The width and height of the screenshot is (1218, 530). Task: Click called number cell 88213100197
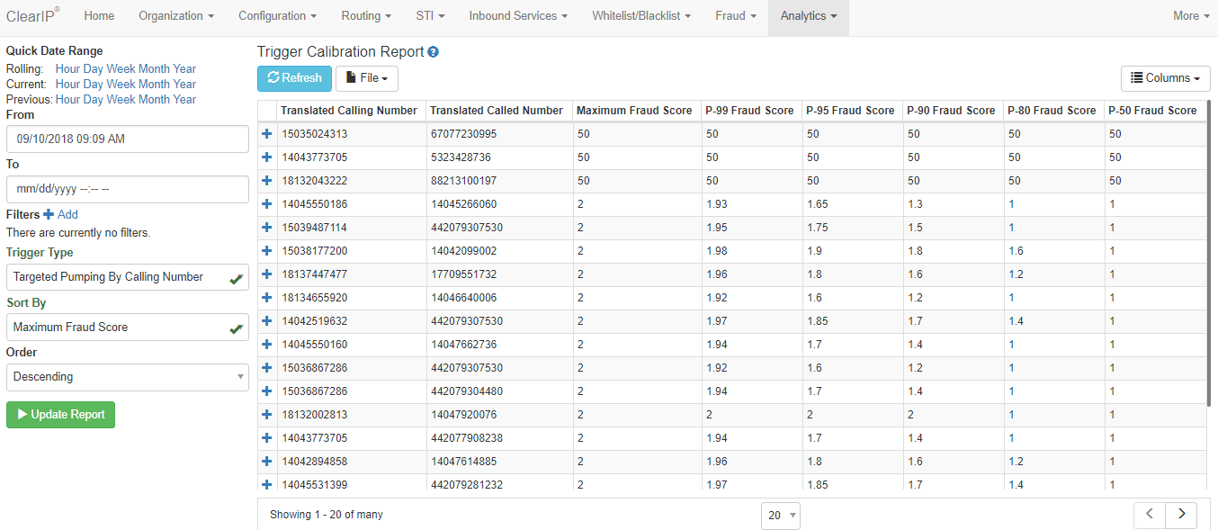click(x=499, y=181)
